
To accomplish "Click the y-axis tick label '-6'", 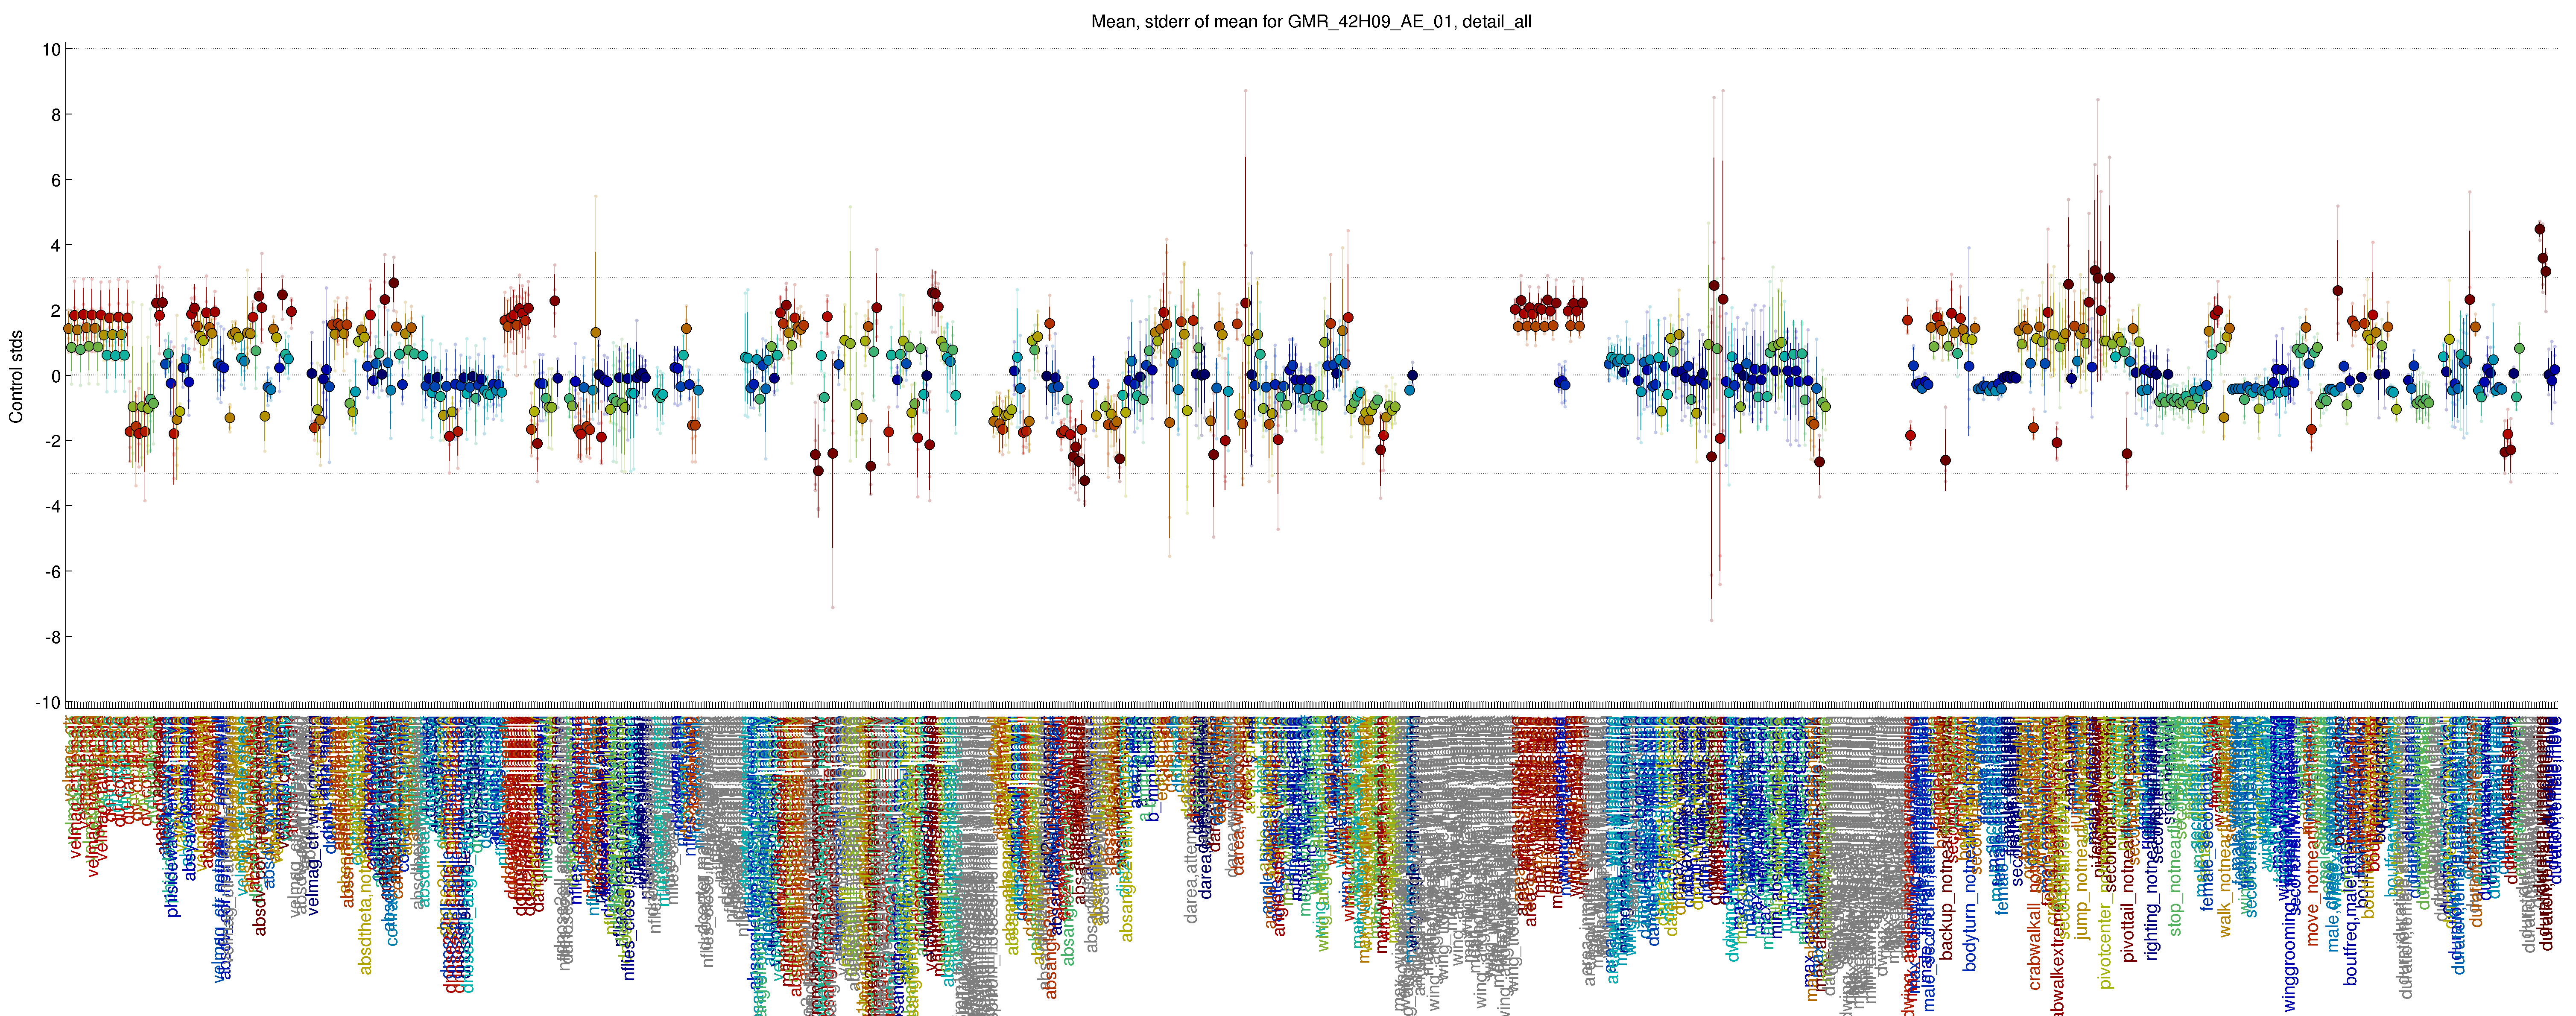I will click(x=52, y=572).
